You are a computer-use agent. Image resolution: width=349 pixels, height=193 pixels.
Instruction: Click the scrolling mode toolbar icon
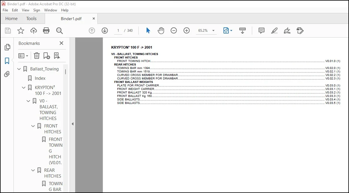[243, 31]
